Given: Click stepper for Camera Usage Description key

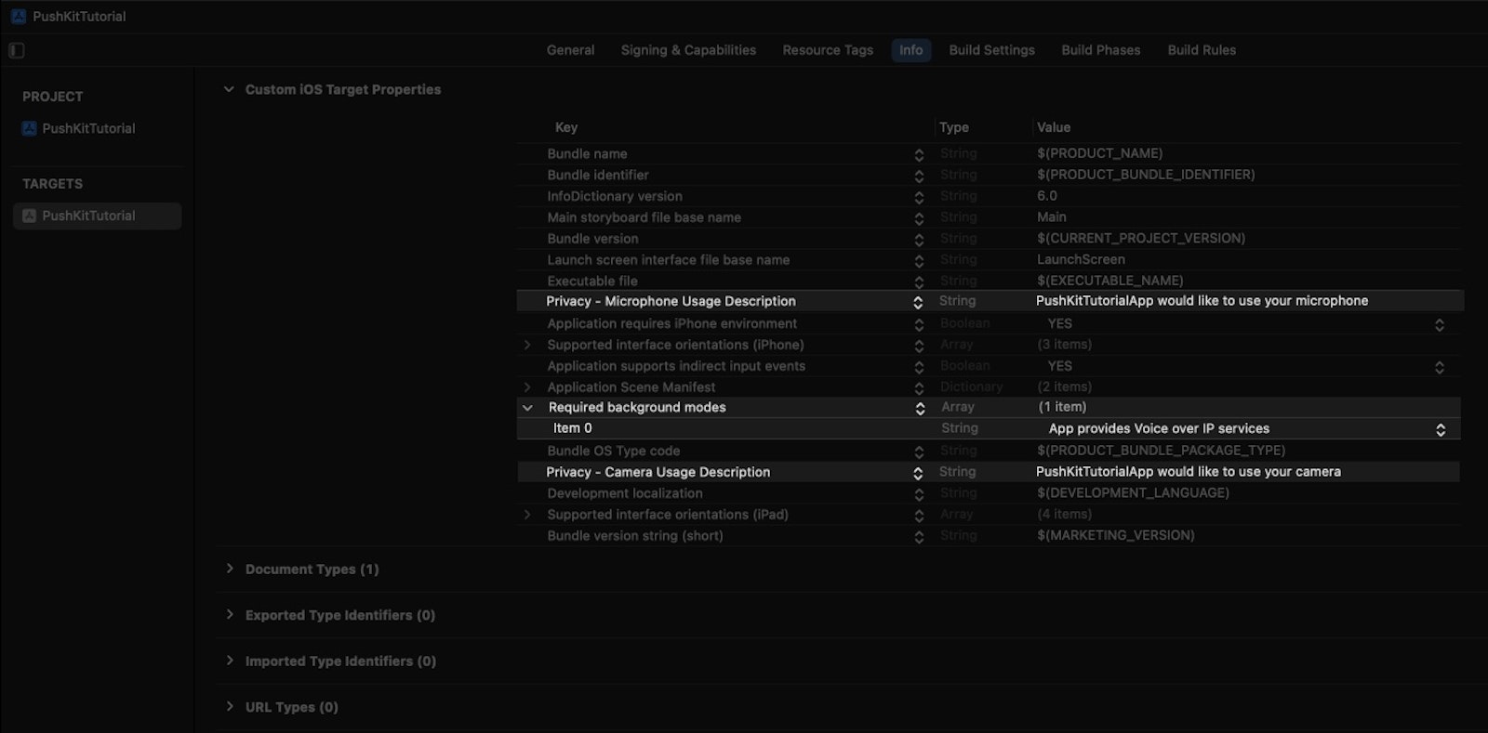Looking at the screenshot, I should (918, 473).
